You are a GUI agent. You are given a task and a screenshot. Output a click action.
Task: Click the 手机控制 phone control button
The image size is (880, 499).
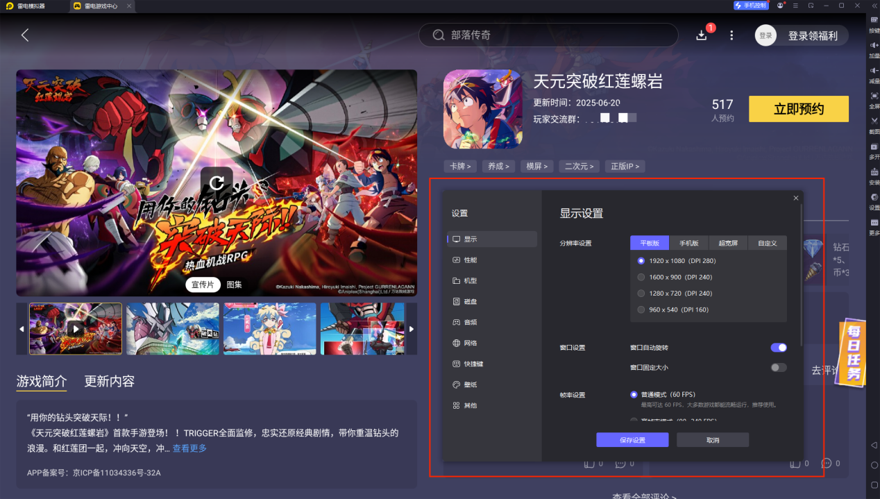[751, 5]
